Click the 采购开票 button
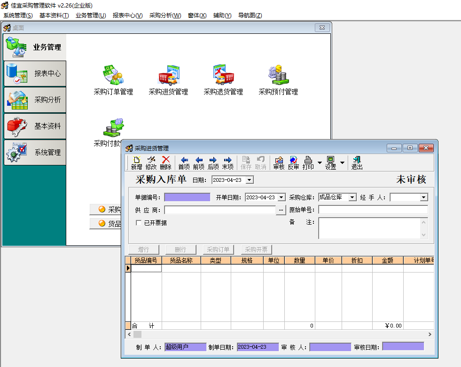The height and width of the screenshot is (367, 461). point(256,250)
